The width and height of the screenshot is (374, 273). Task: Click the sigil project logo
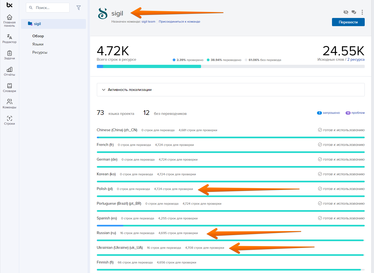coord(103,13)
